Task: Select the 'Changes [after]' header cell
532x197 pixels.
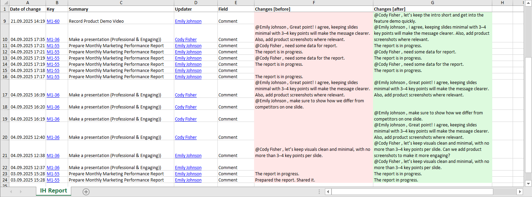Action: click(432, 9)
